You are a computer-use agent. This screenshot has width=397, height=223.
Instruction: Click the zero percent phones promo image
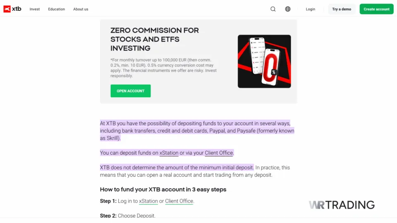(264, 61)
